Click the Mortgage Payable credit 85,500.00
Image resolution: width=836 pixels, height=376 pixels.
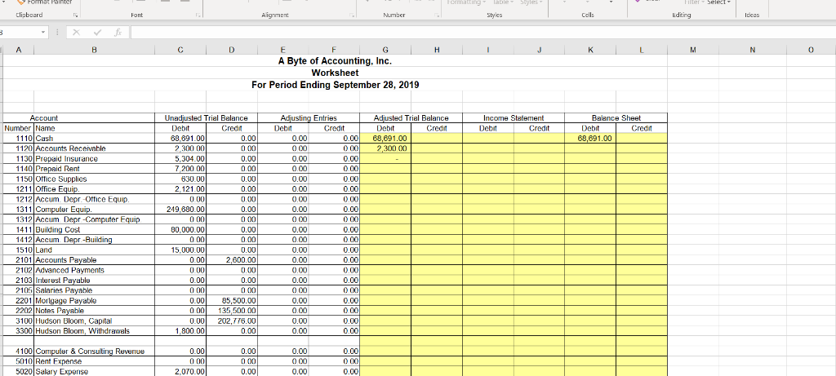tap(231, 300)
